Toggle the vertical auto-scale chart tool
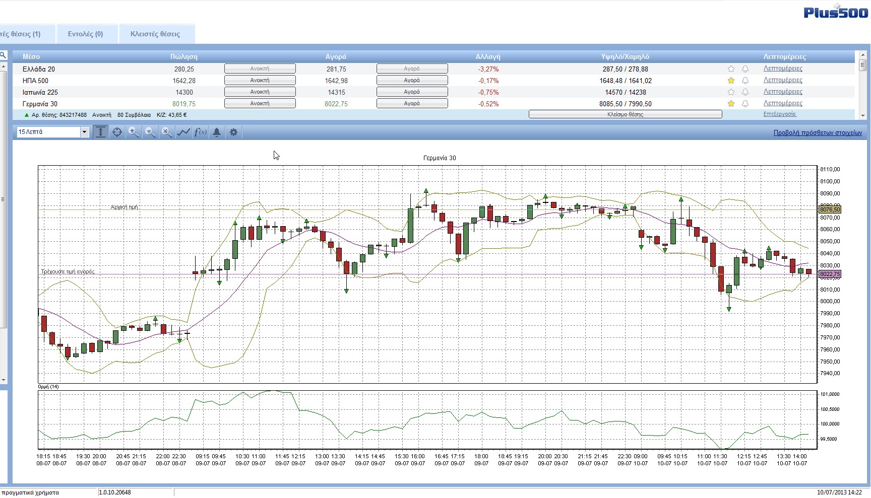871x498 pixels. point(101,132)
